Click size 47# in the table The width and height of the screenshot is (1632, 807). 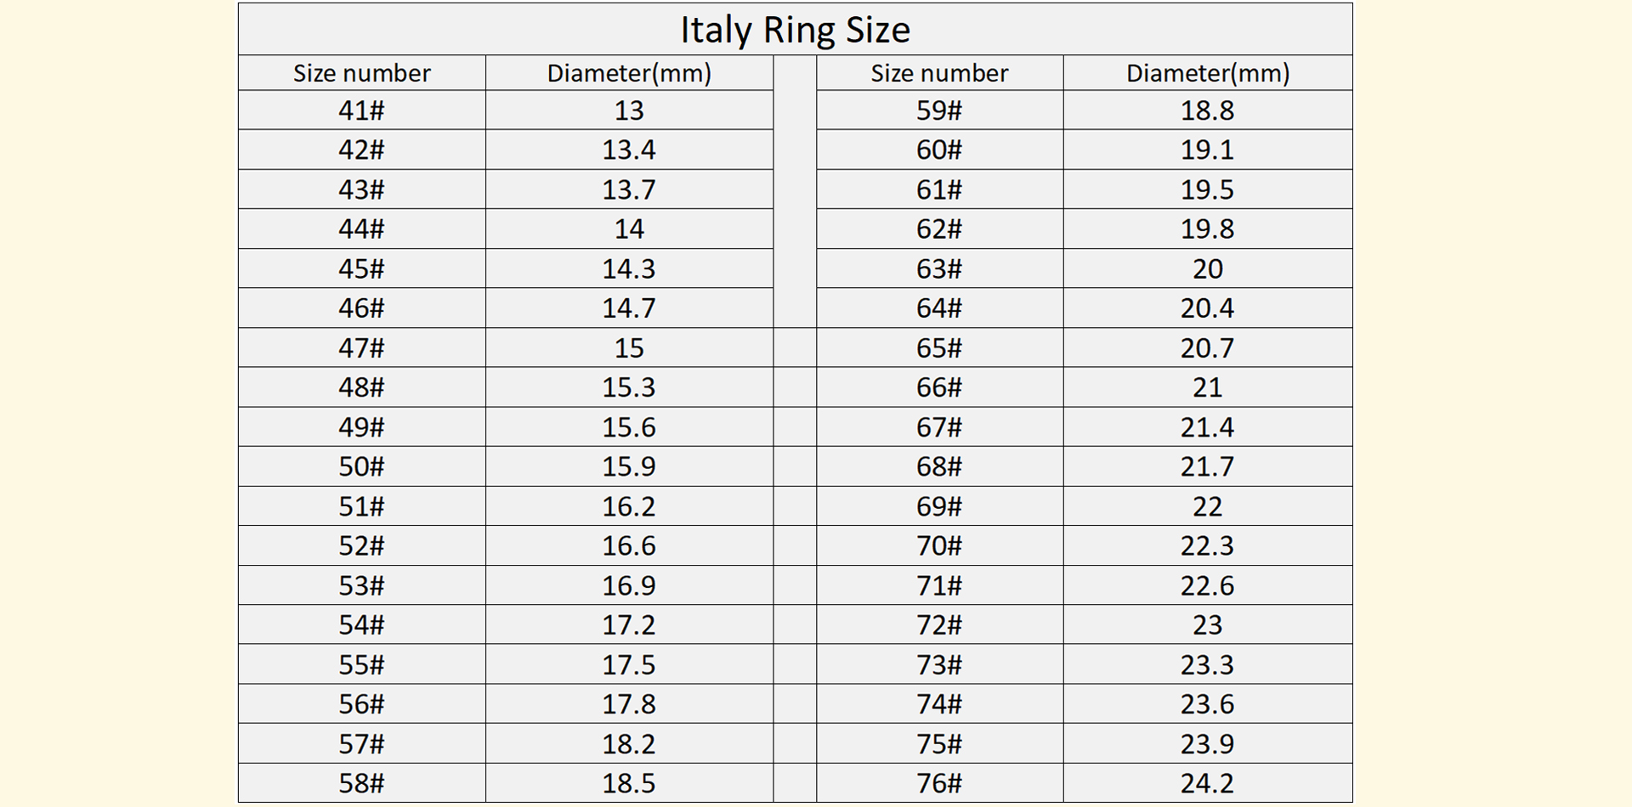pos(361,348)
